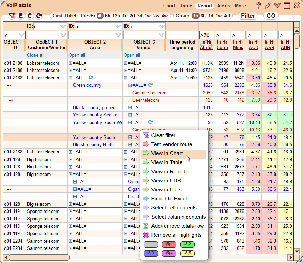Click the clear filter funnel icon in toolbar

point(12,16)
